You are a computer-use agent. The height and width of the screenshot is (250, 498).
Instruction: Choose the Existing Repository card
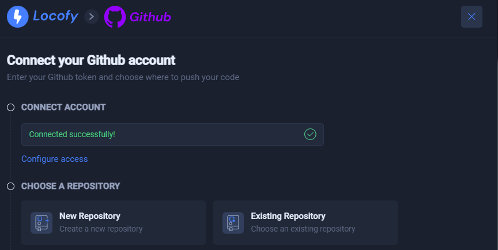tap(305, 222)
